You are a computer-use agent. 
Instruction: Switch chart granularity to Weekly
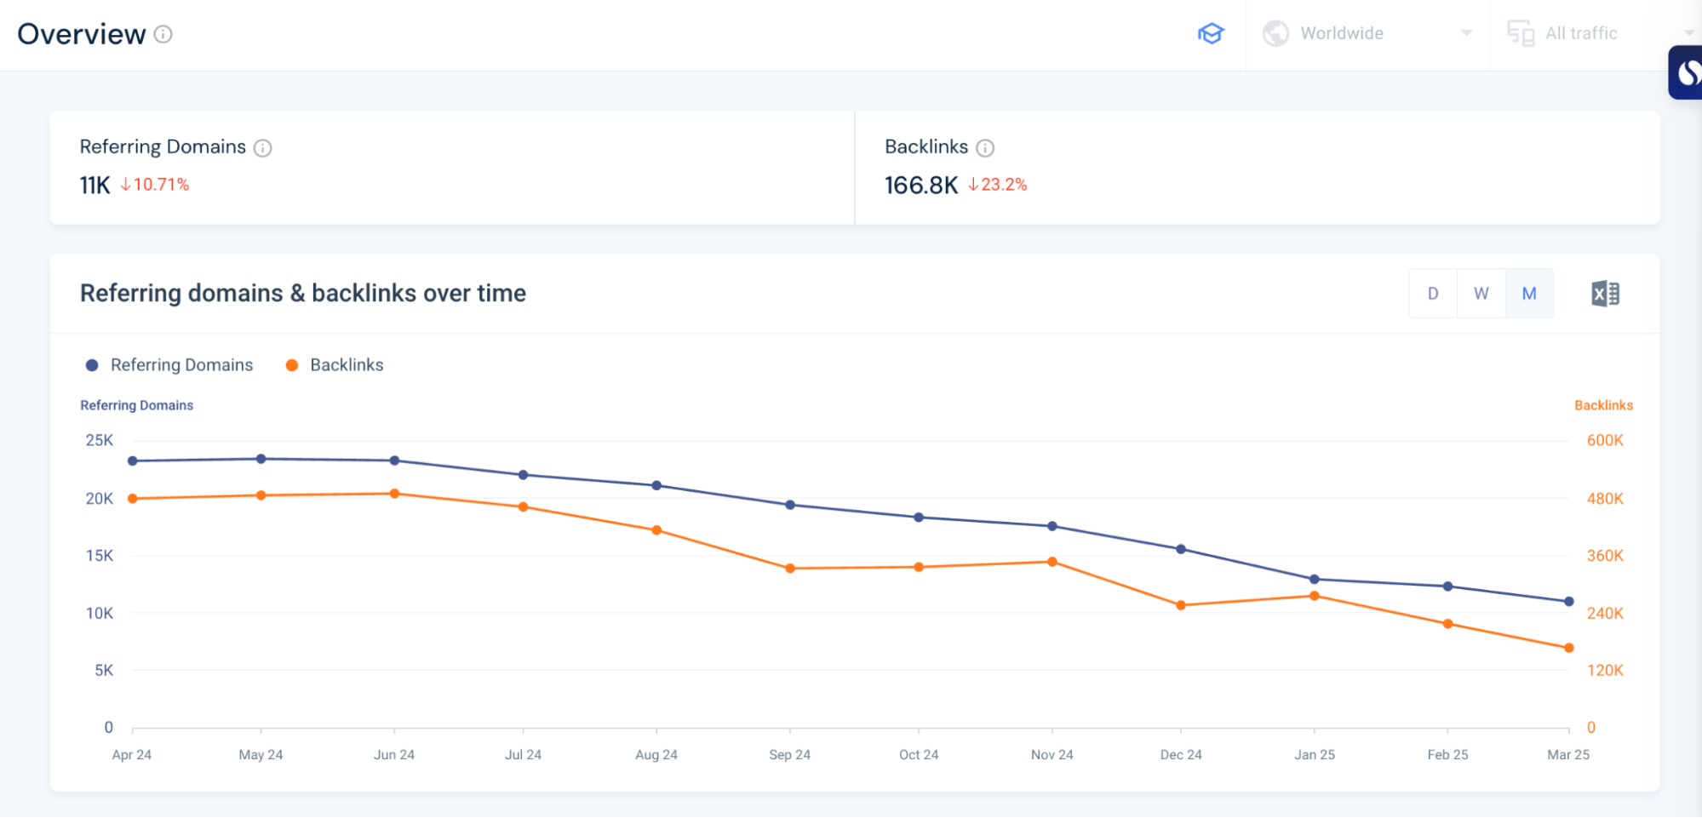(1481, 294)
